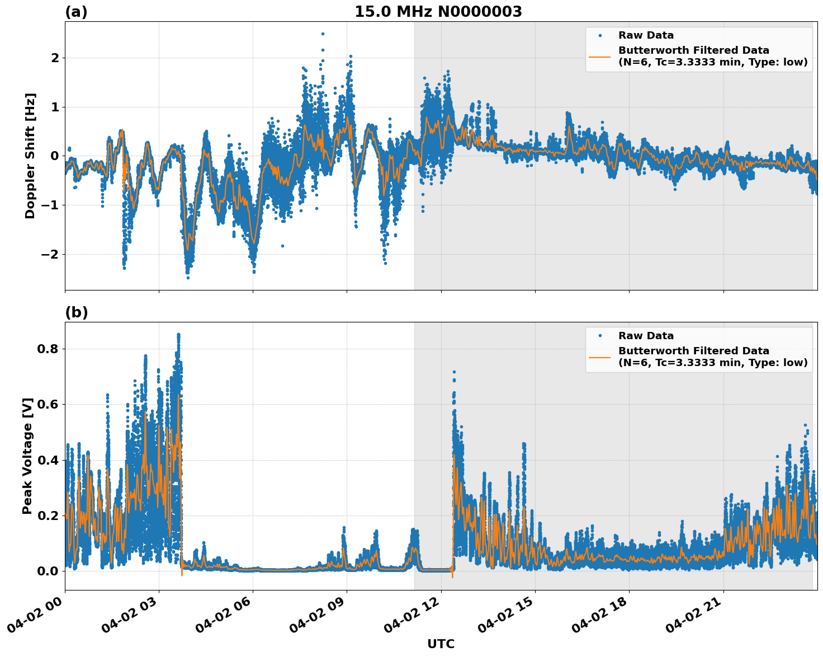The width and height of the screenshot is (823, 656).
Task: Click the "Raw Data" text in panel (a) legend
Action: 646,36
